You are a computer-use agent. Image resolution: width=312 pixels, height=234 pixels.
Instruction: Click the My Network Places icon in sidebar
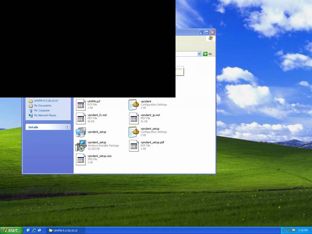[31, 115]
